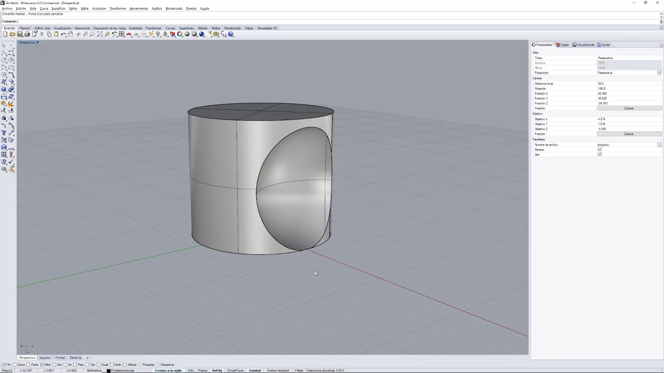Open the Renderizado menu
The image size is (664, 373).
[x=174, y=9]
